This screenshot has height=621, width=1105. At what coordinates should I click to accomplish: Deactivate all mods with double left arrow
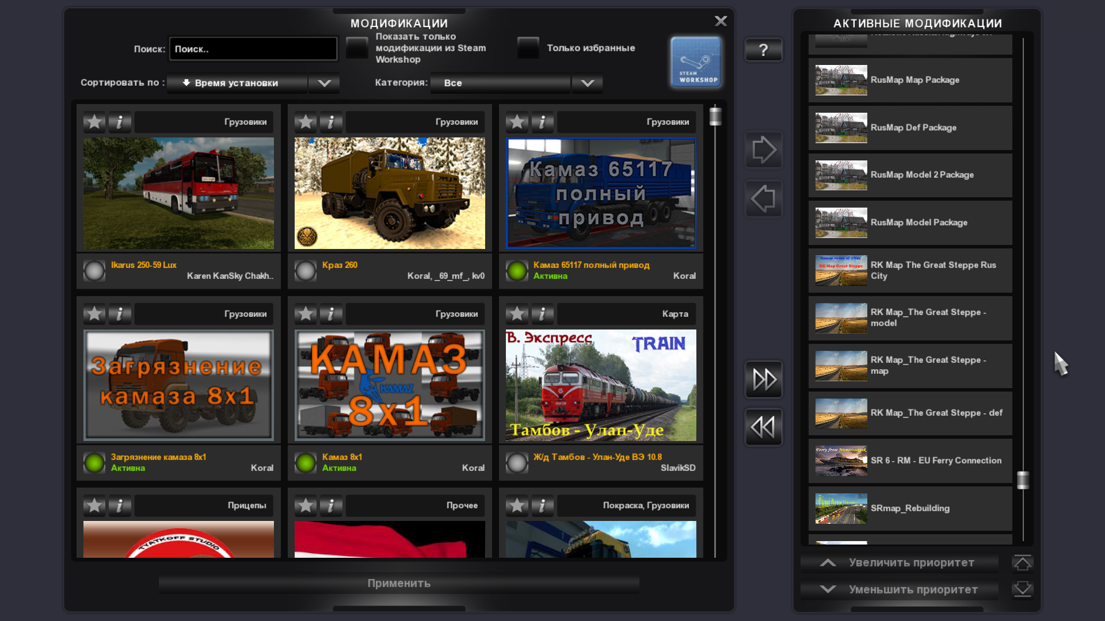point(764,427)
